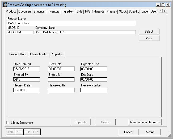Click the Date Entered field
The width and height of the screenshot is (173, 139).
point(26,69)
